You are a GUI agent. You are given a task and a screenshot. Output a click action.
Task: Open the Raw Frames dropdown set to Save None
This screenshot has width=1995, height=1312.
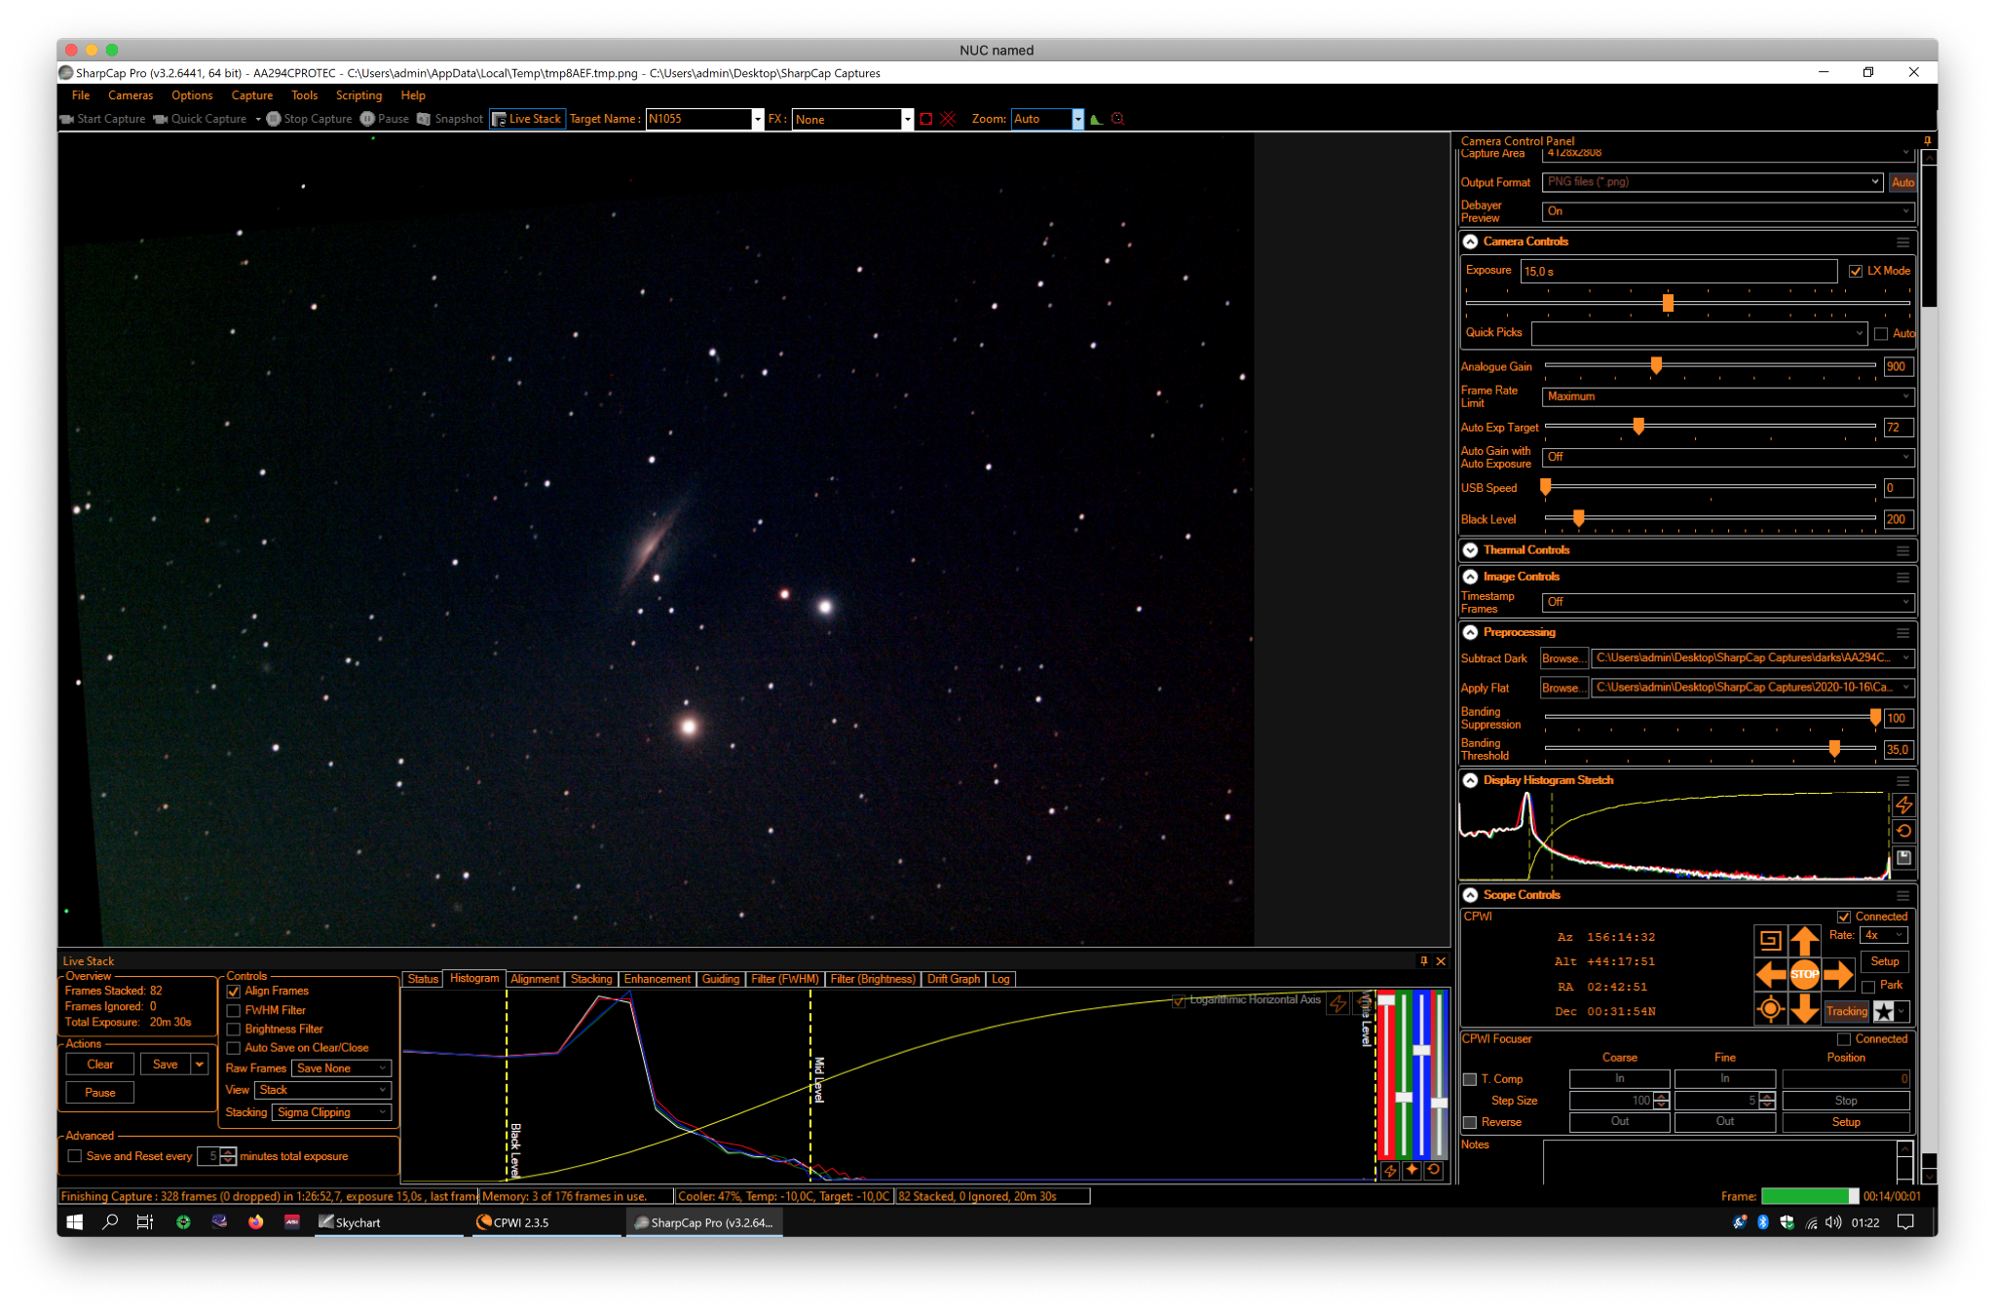click(x=341, y=1068)
